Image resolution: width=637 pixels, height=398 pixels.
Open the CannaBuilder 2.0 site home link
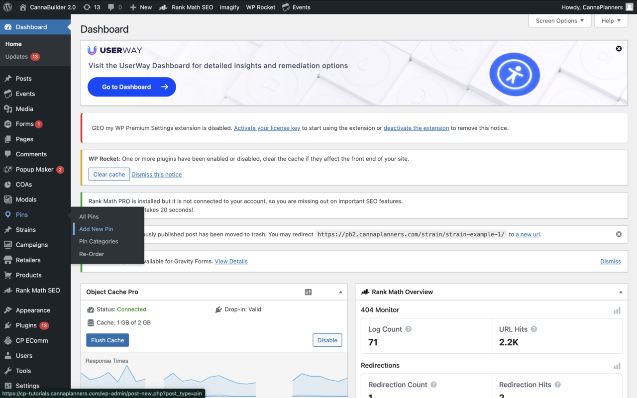pyautogui.click(x=48, y=7)
